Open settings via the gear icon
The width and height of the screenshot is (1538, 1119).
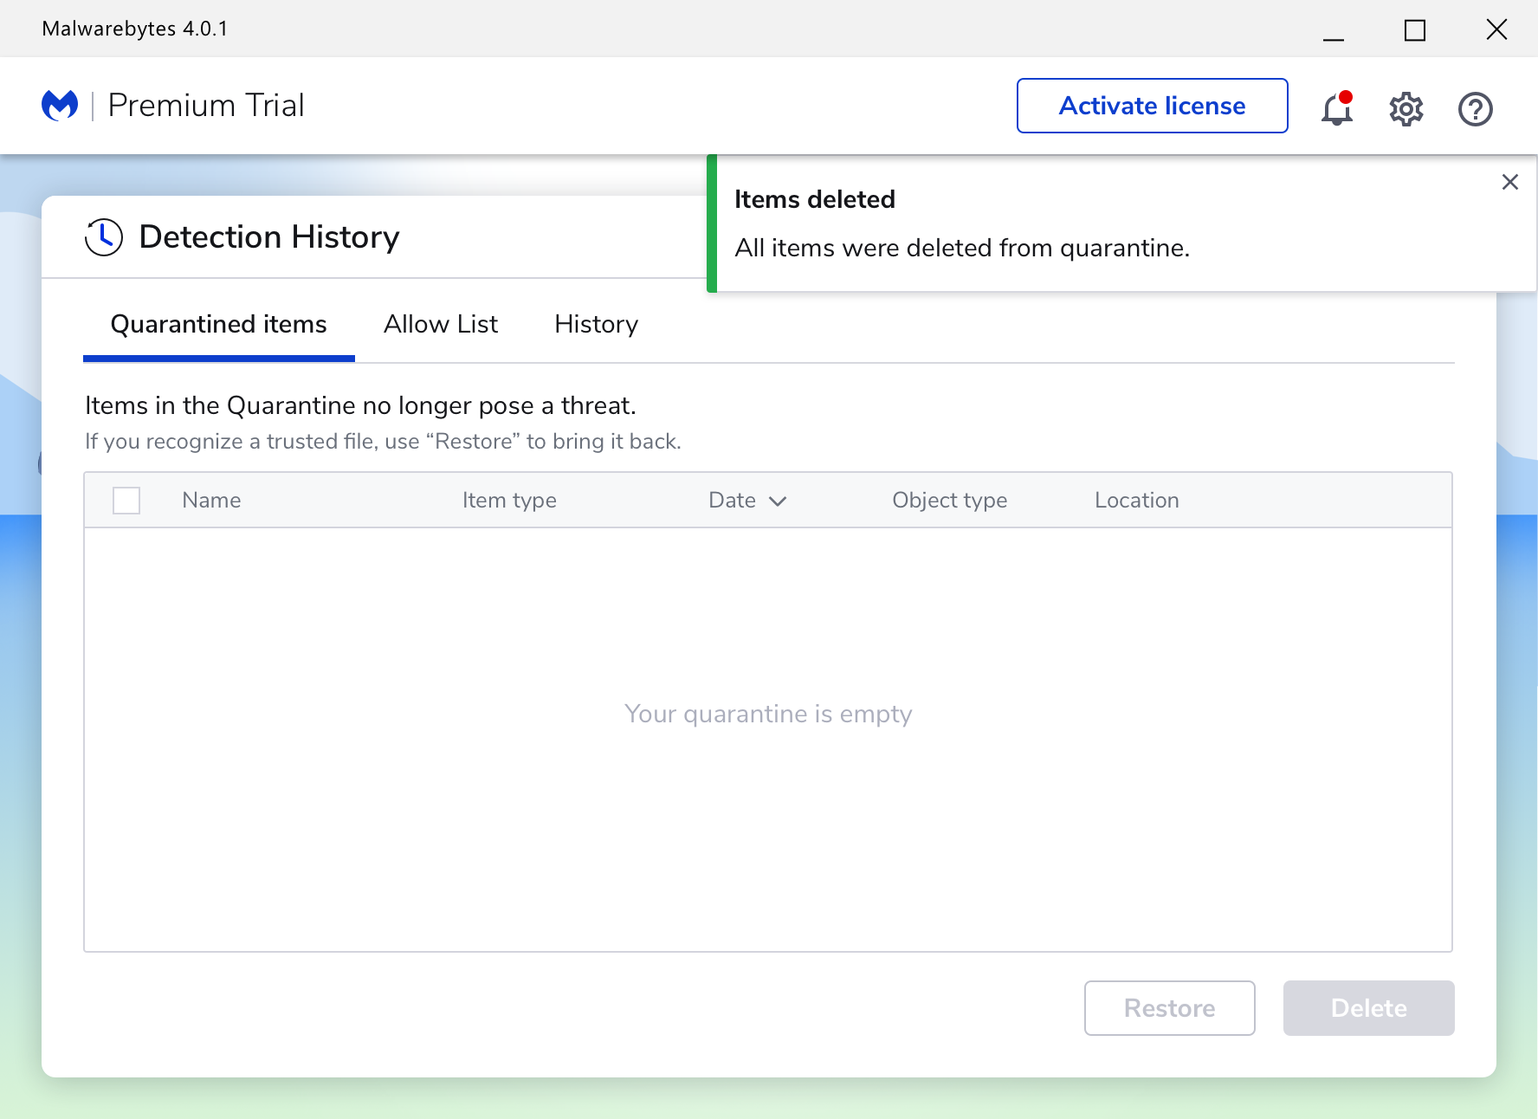click(x=1406, y=109)
